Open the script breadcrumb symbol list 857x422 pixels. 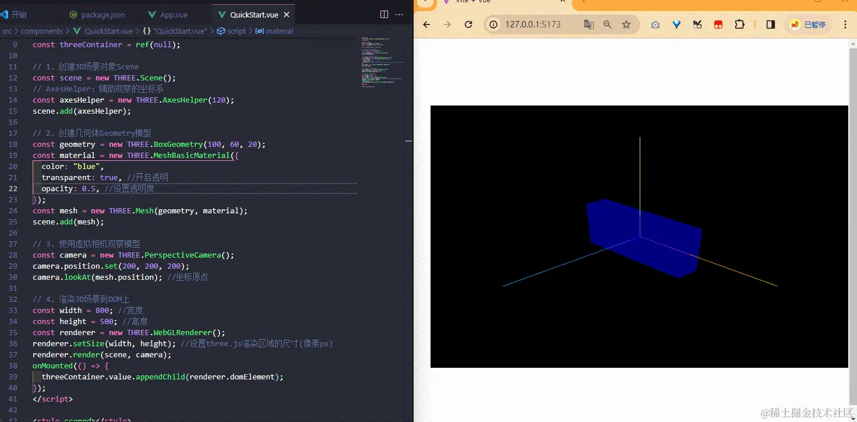236,31
